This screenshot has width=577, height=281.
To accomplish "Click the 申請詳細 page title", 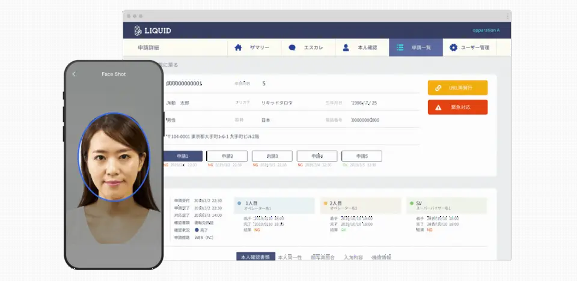I will [x=148, y=48].
